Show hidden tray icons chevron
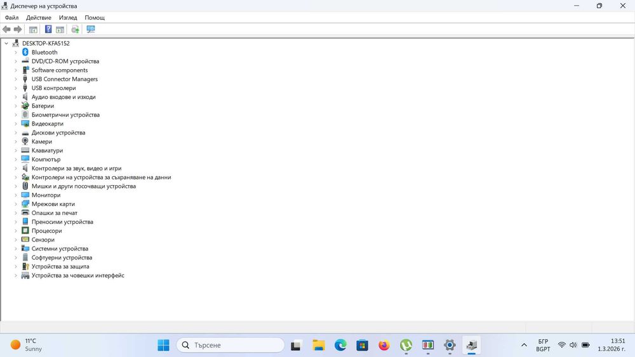635x357 pixels. (524, 345)
